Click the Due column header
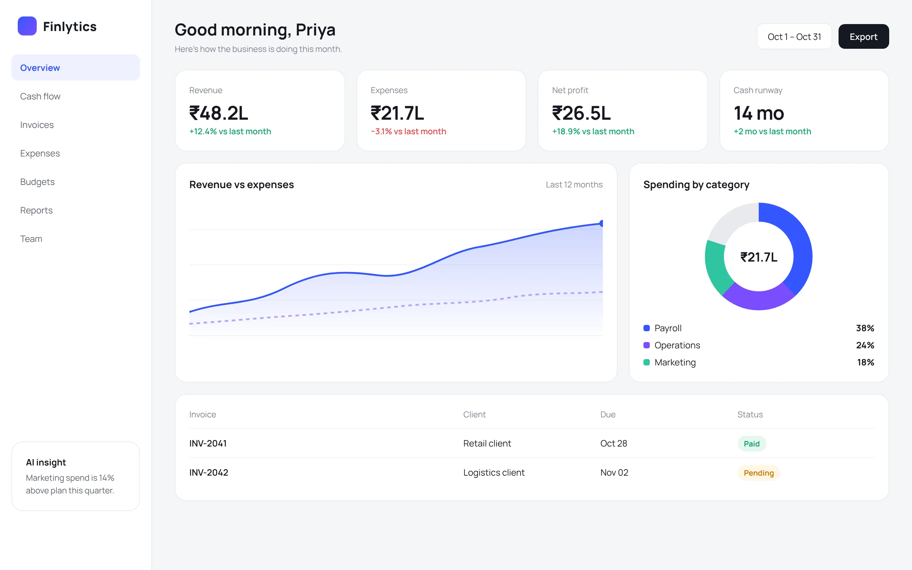912x570 pixels. [608, 414]
